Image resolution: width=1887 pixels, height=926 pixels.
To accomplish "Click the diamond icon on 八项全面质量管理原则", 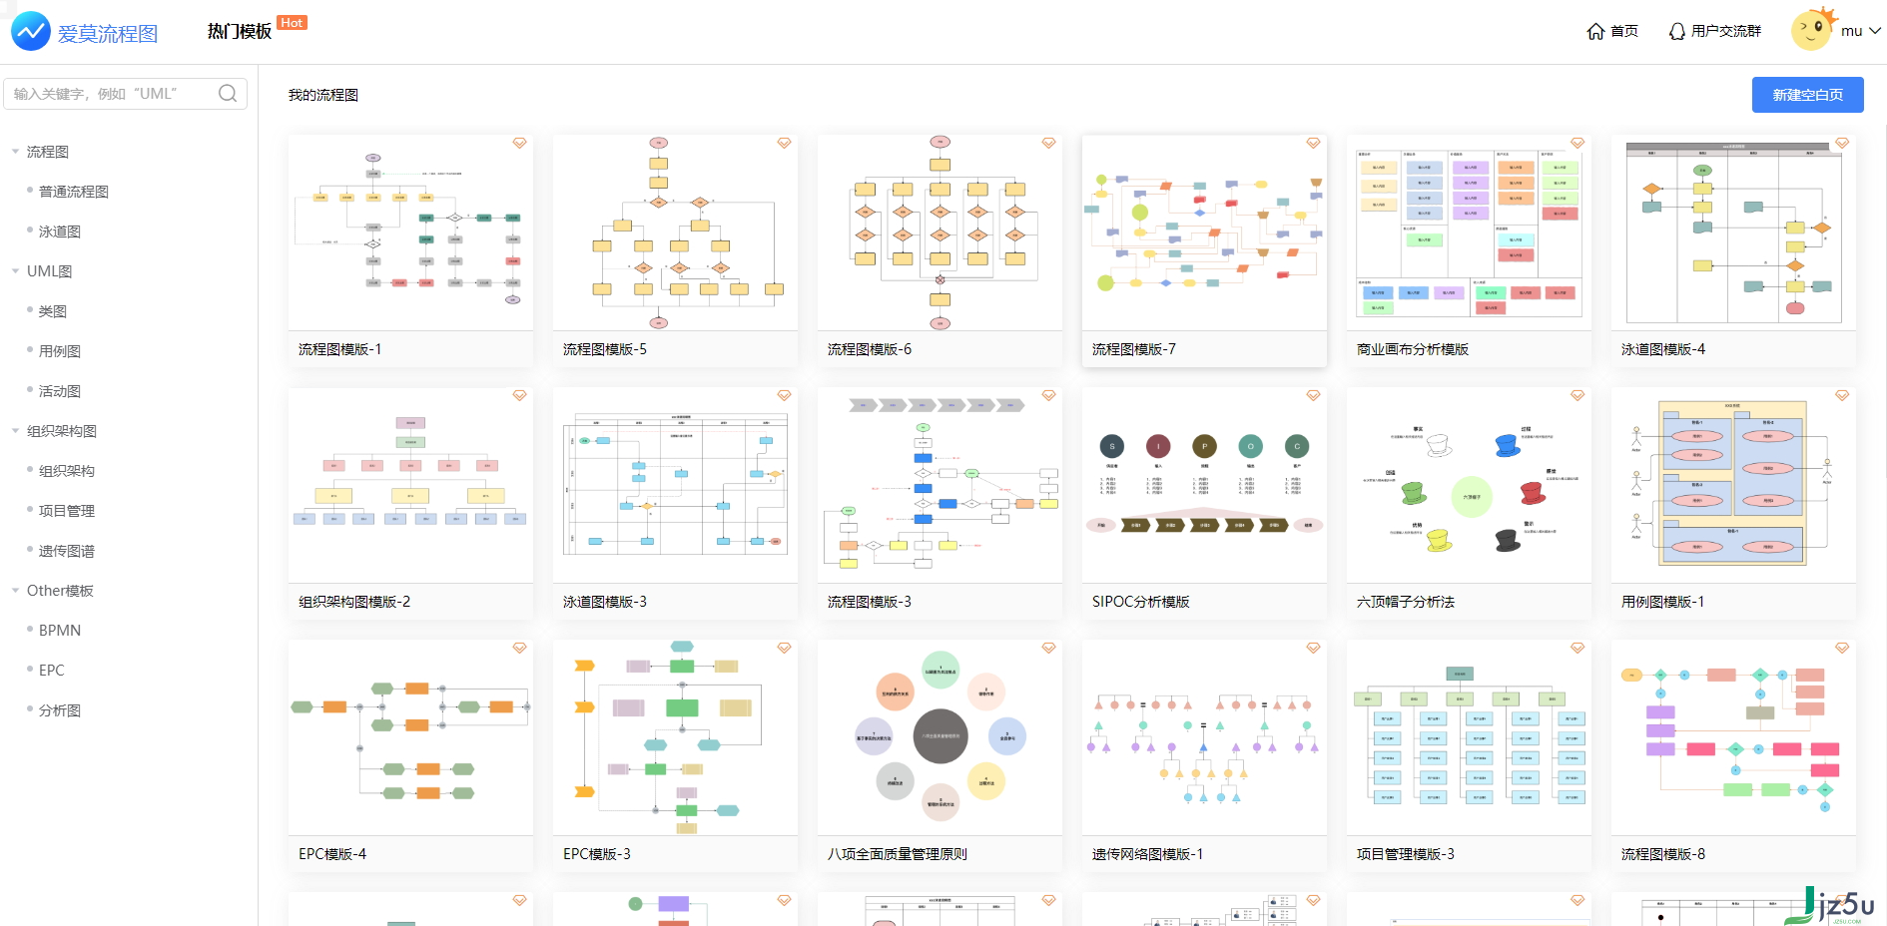I will (x=1048, y=648).
